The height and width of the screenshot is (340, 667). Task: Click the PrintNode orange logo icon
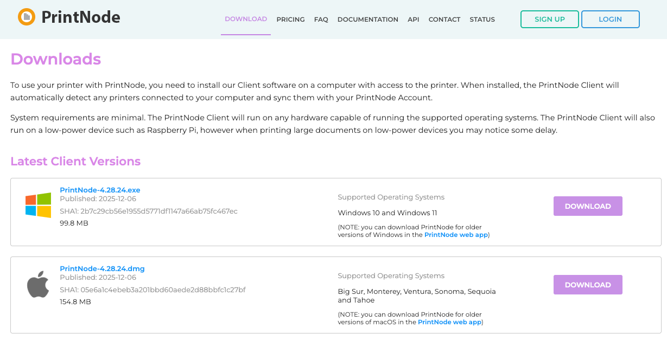(x=27, y=17)
